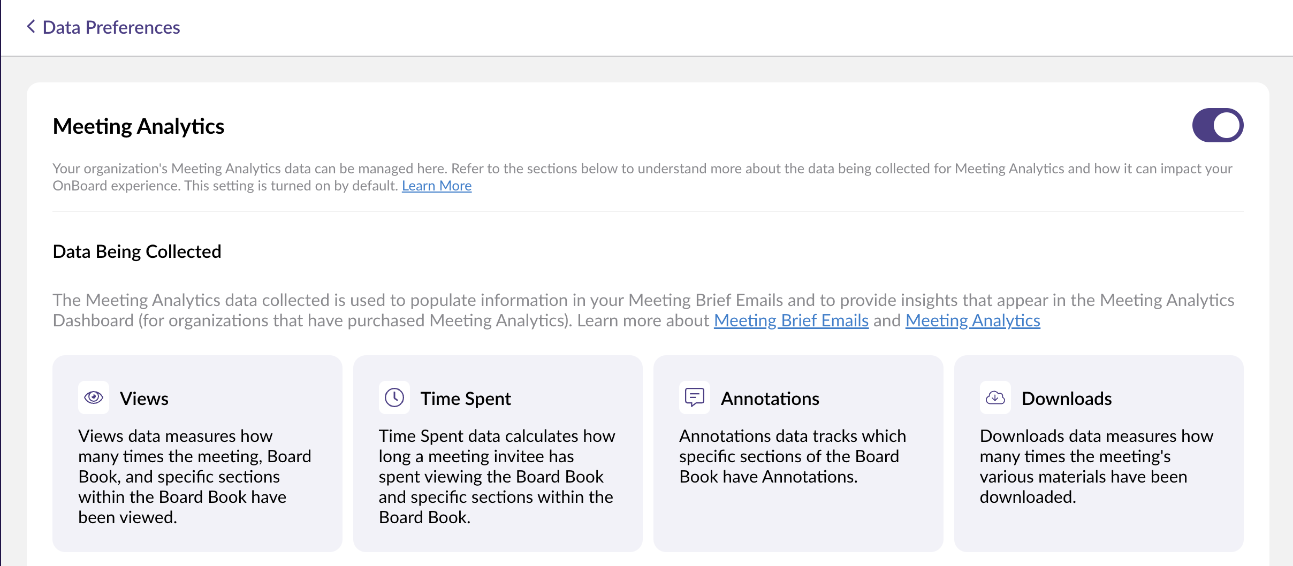Click the Annotations comment bubble icon
The height and width of the screenshot is (566, 1293).
pos(695,397)
